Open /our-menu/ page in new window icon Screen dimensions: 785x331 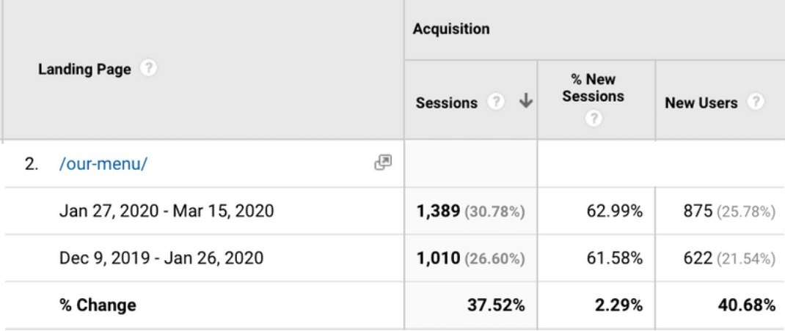coord(383,163)
